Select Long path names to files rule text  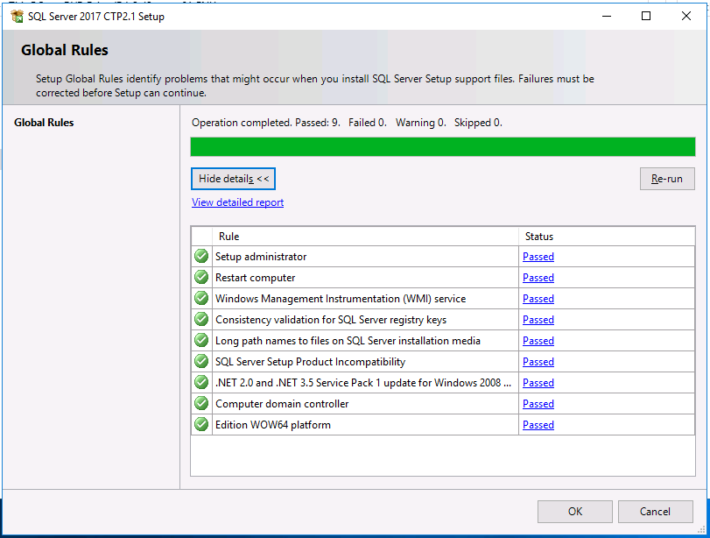348,340
